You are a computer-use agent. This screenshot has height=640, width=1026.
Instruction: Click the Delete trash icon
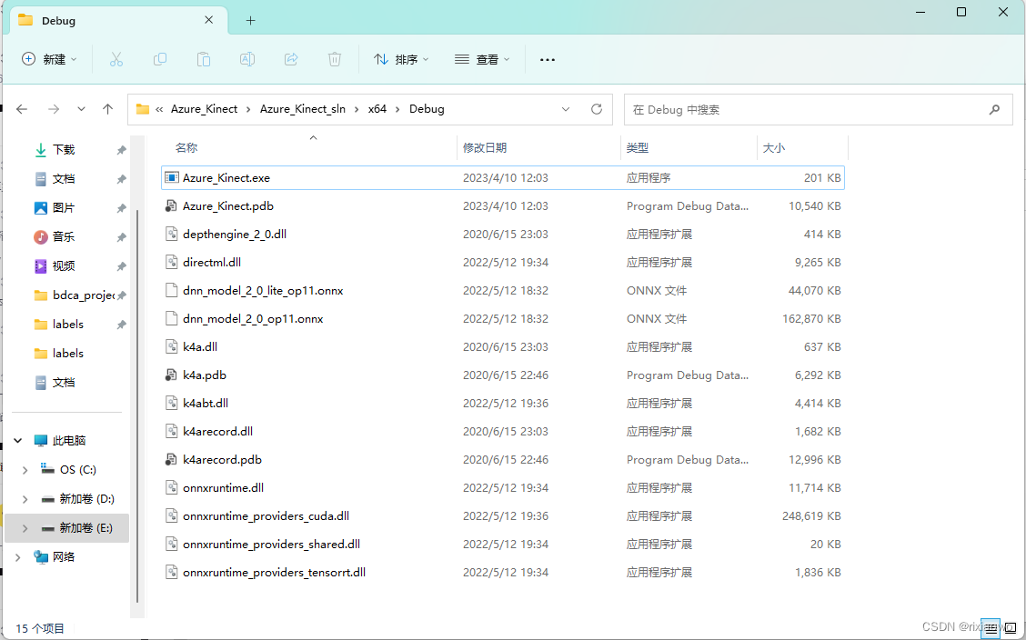[335, 59]
